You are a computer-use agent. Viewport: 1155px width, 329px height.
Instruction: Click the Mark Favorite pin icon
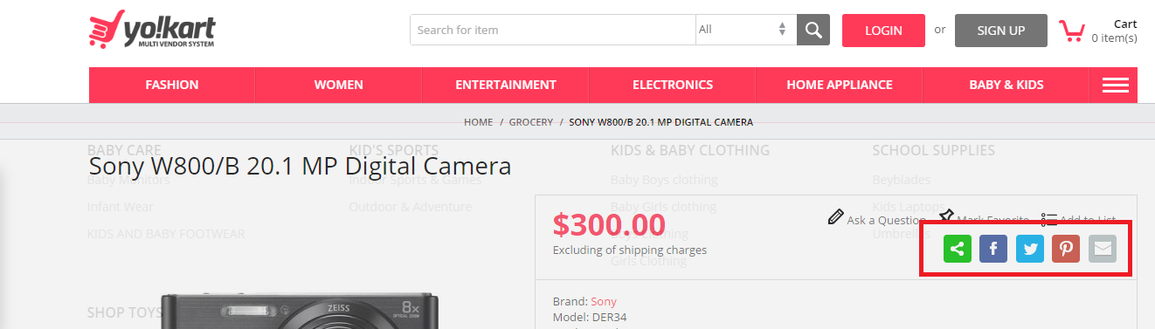[946, 216]
